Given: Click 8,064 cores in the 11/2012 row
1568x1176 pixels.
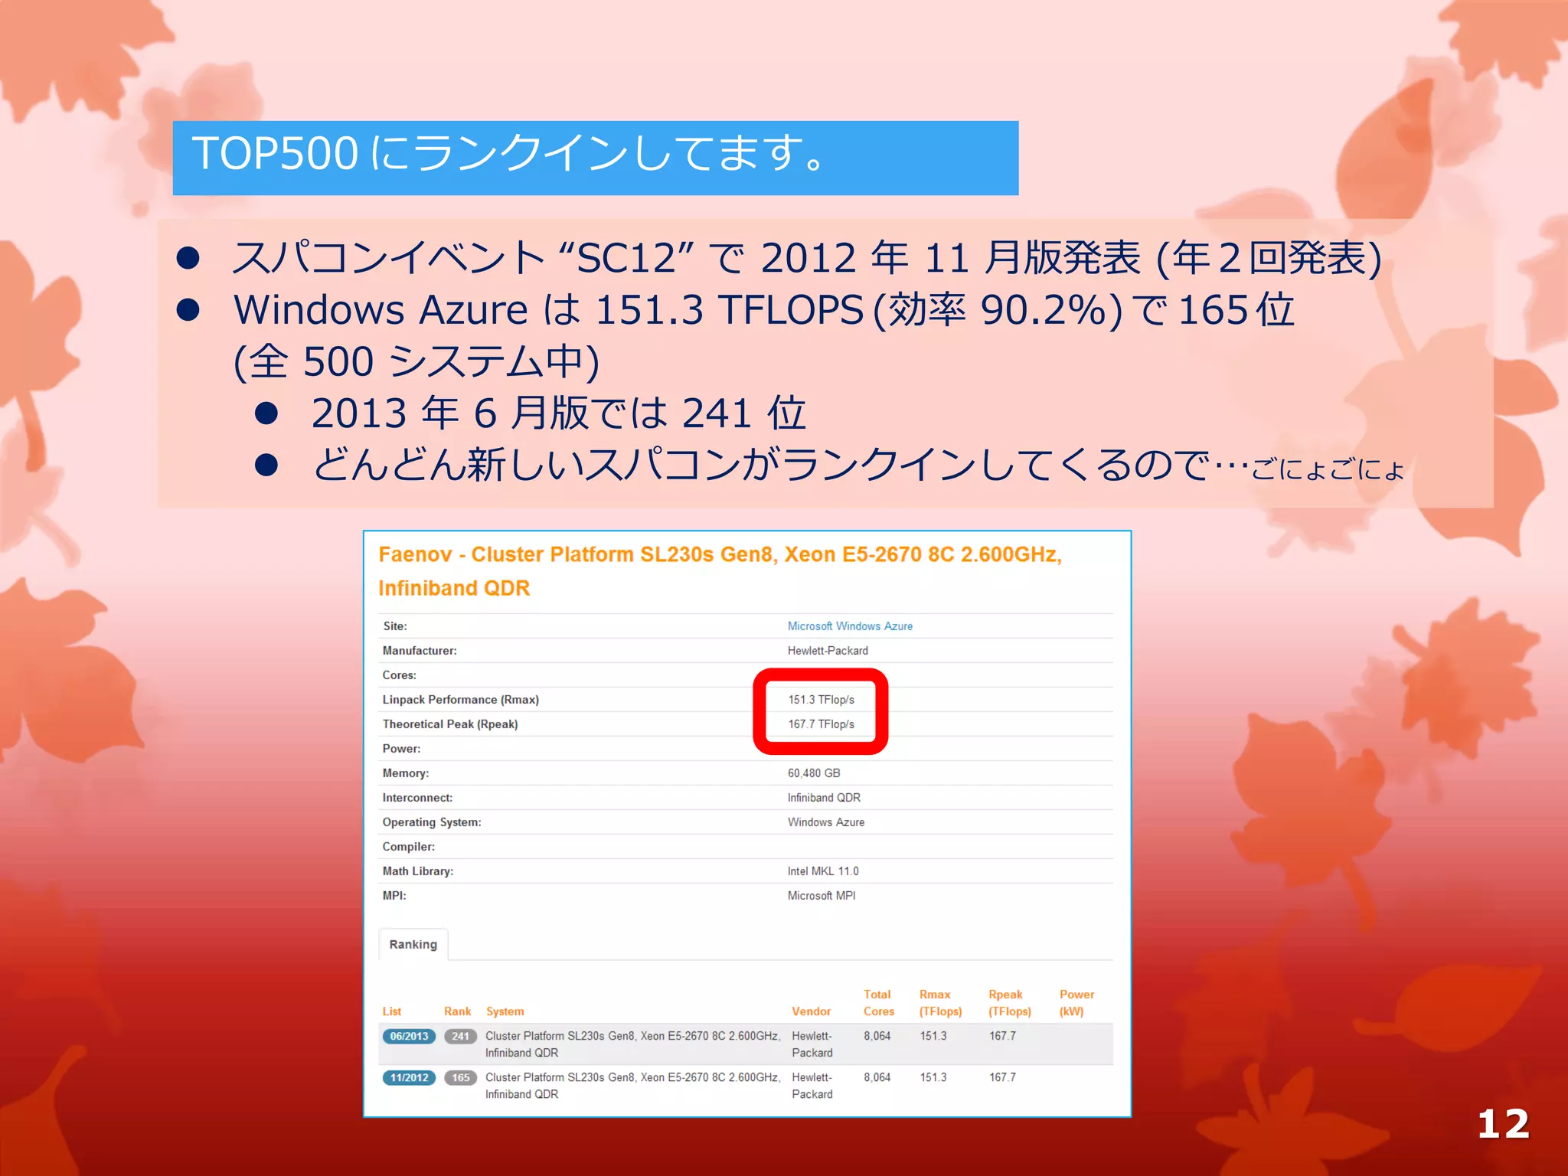Looking at the screenshot, I should tap(877, 1077).
